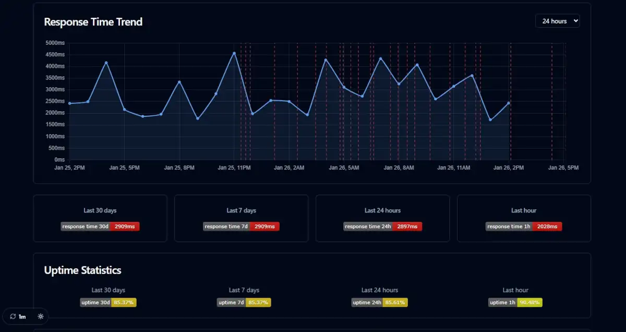Image resolution: width=626 pixels, height=332 pixels.
Task: Click the peak data point near Jan 25, 11PM
Action: (234, 53)
